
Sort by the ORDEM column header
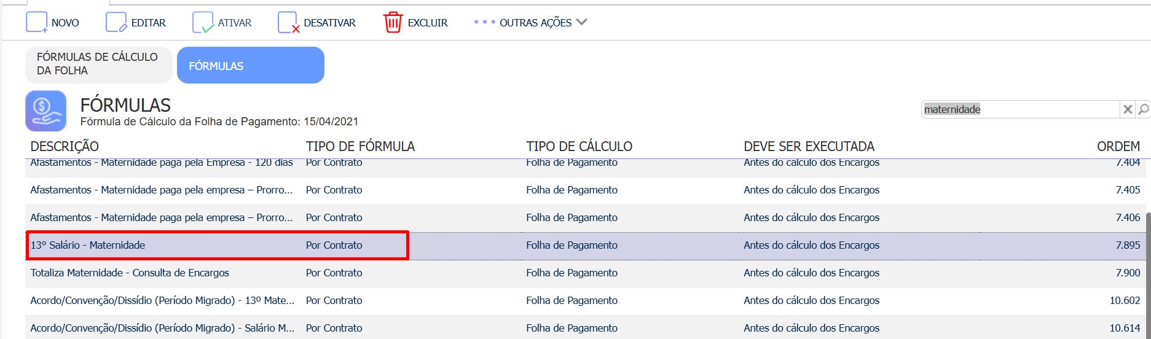[x=1118, y=146]
